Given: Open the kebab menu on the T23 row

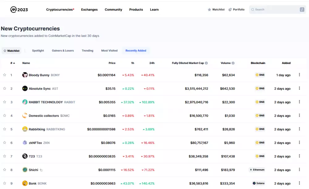Looking at the screenshot, I should coord(299,156).
